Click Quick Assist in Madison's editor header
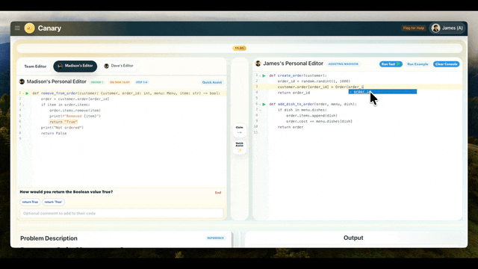478x269 pixels. click(212, 82)
